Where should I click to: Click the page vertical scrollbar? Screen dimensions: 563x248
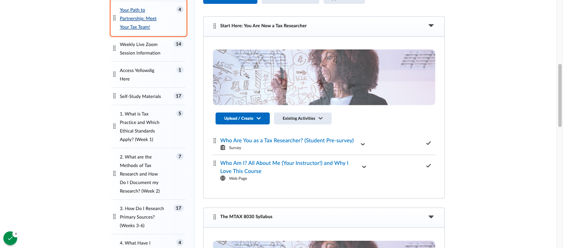(x=560, y=95)
